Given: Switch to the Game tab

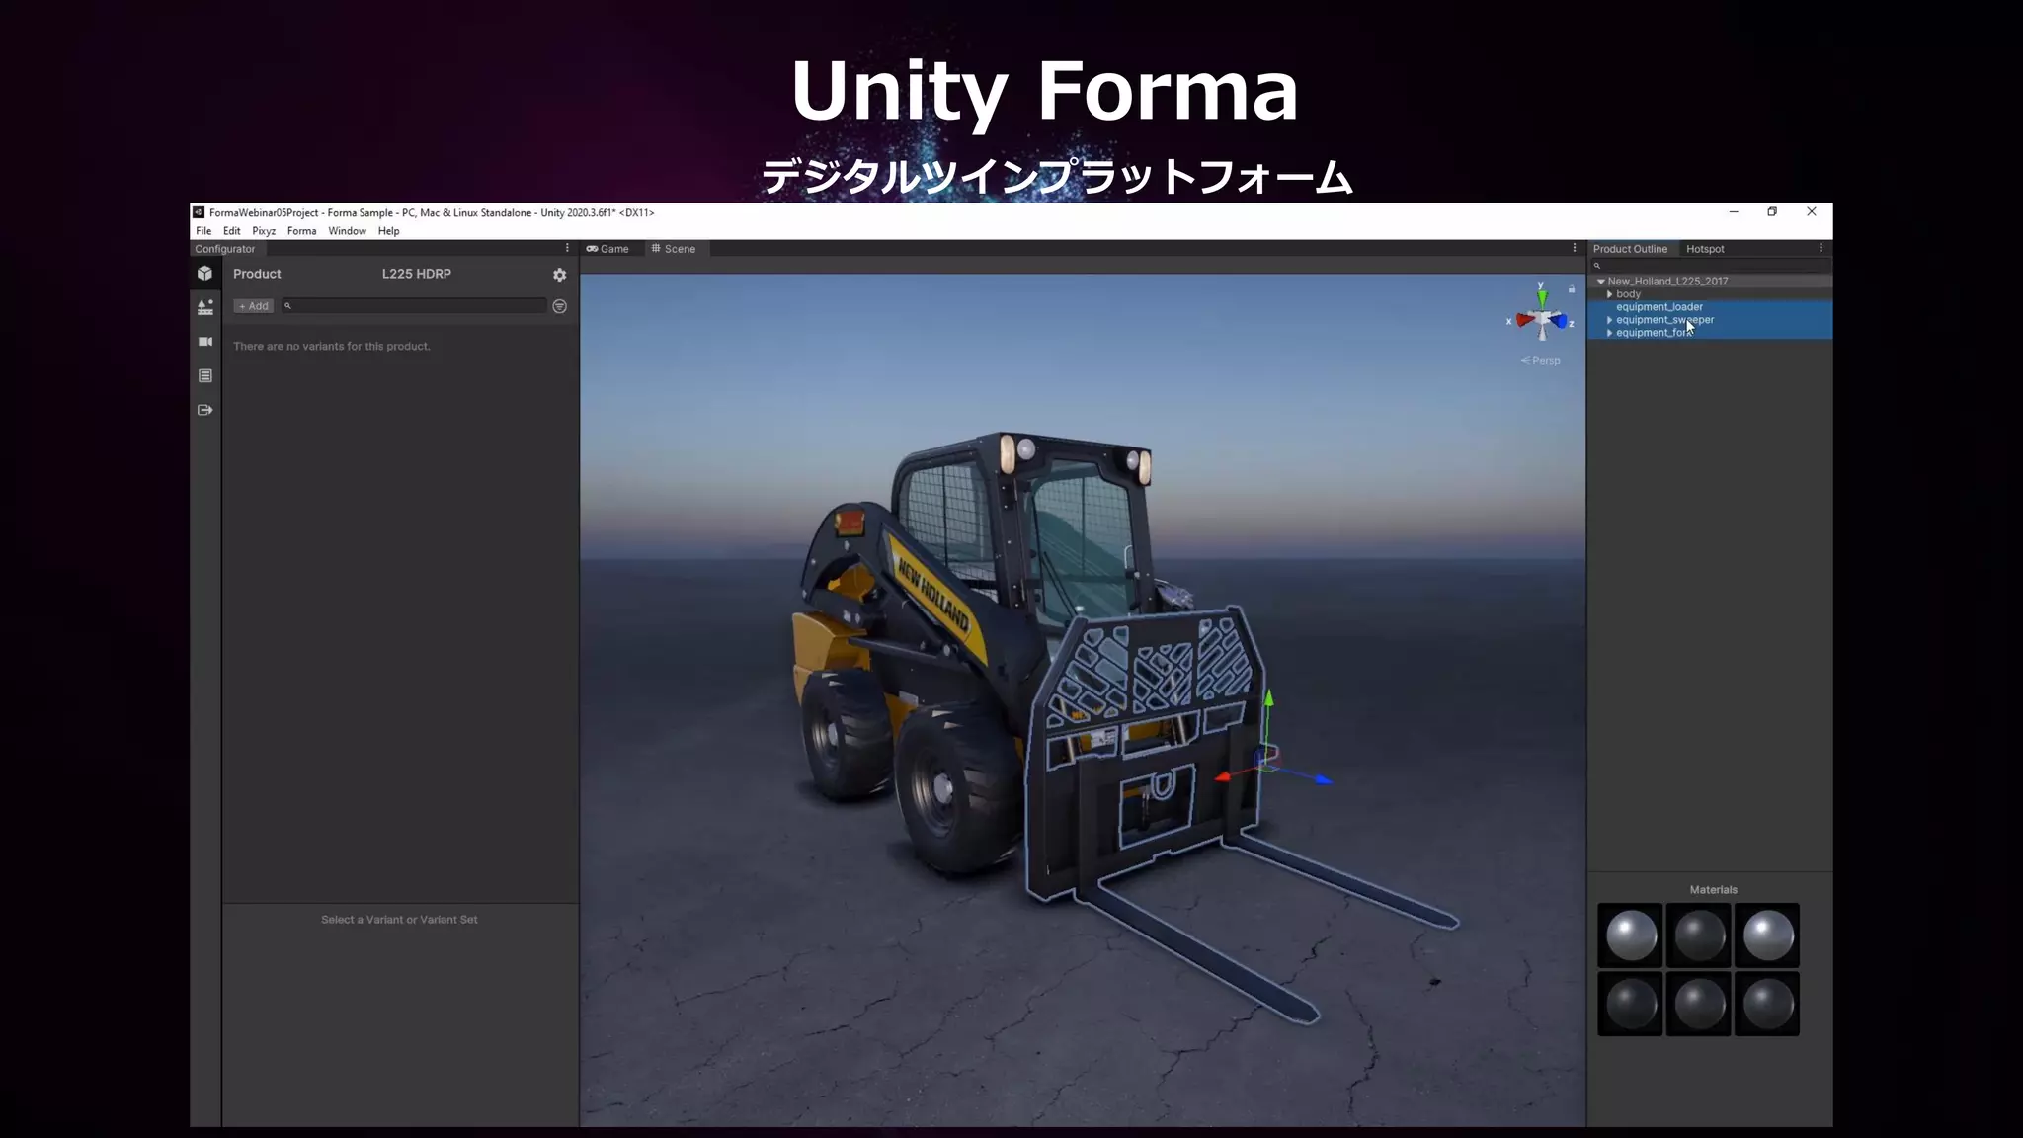Looking at the screenshot, I should 607,249.
